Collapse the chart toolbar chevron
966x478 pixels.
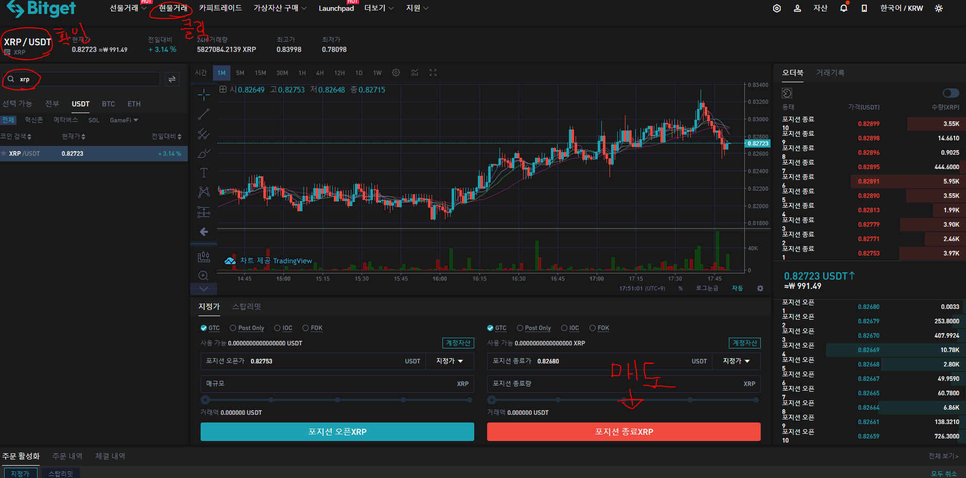pos(204,289)
